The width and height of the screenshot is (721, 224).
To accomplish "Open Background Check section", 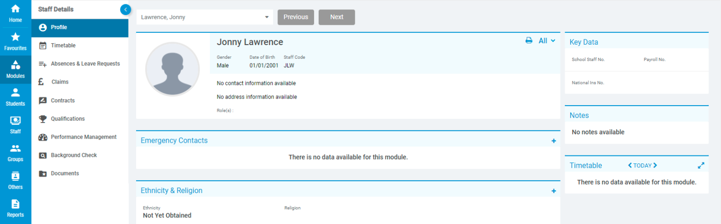I will coord(74,155).
